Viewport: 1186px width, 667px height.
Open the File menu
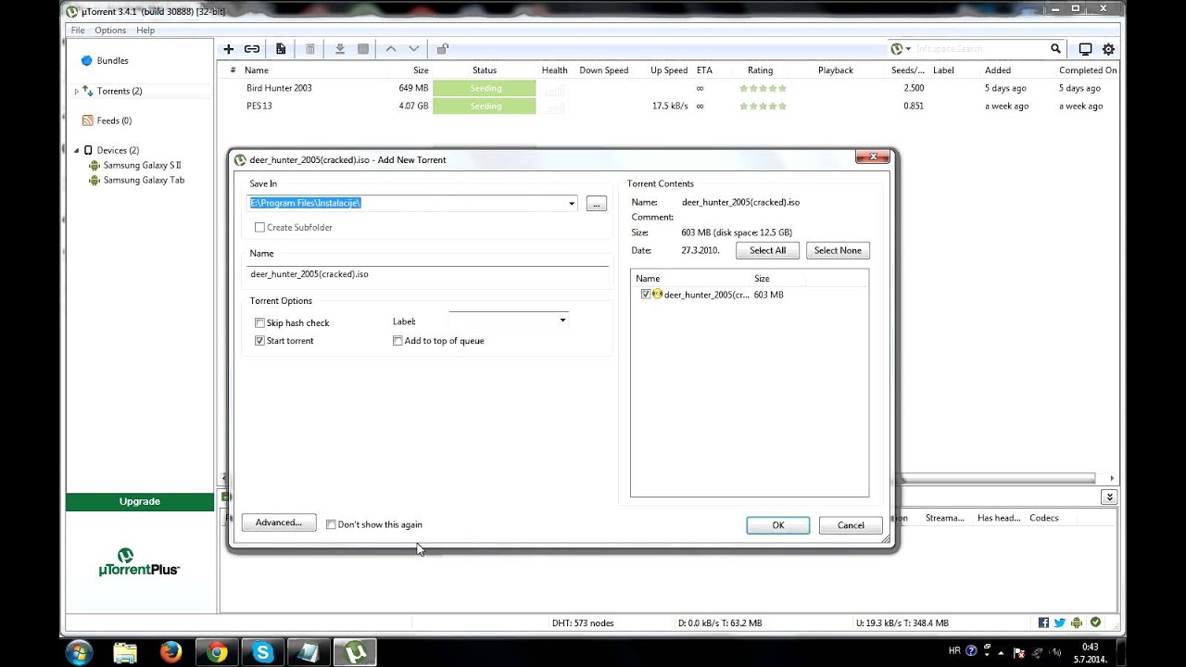click(78, 31)
